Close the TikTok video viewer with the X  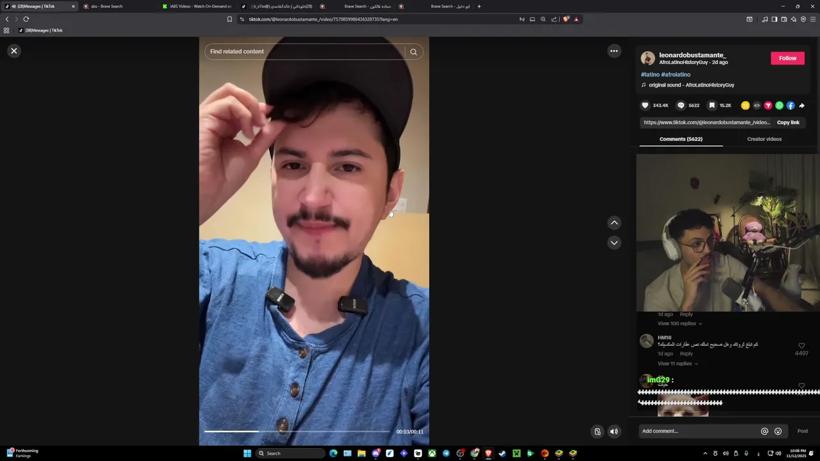click(14, 51)
